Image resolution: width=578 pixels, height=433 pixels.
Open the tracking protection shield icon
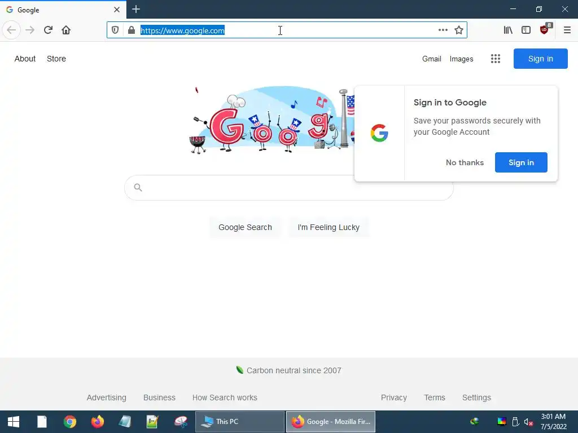115,30
